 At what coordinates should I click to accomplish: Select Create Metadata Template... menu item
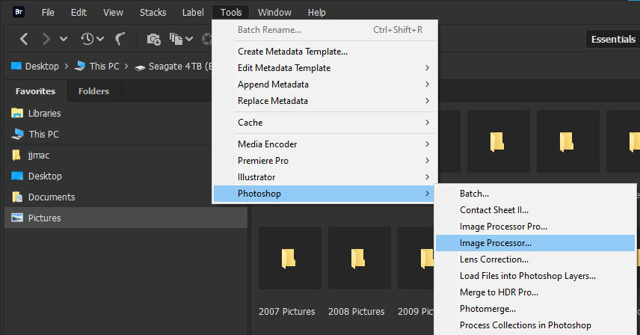tap(292, 52)
